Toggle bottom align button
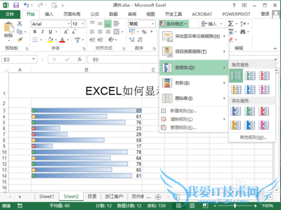This screenshot has width=281, height=210. [108, 24]
